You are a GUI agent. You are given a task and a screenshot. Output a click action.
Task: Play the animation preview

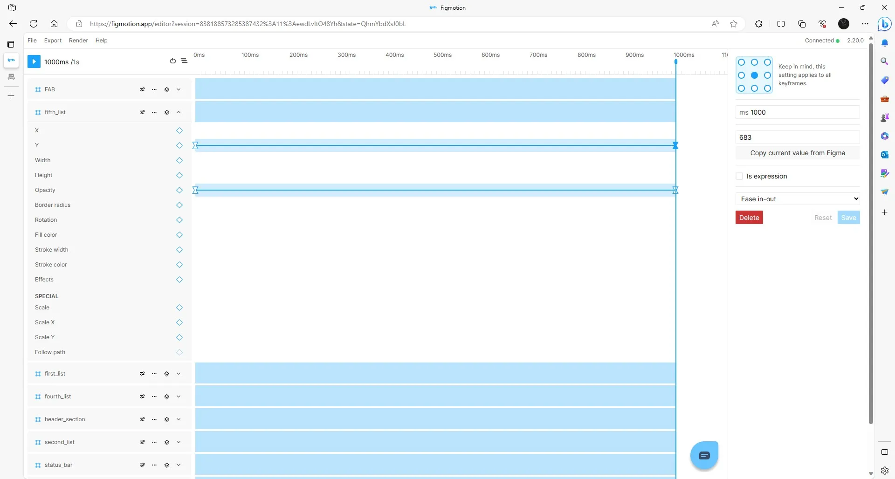(34, 62)
